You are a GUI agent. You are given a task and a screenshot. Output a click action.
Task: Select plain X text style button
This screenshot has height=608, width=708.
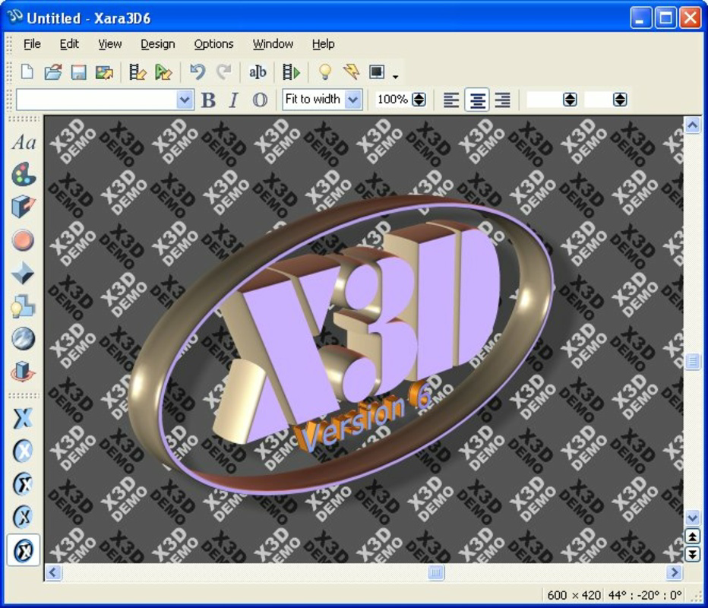24,418
